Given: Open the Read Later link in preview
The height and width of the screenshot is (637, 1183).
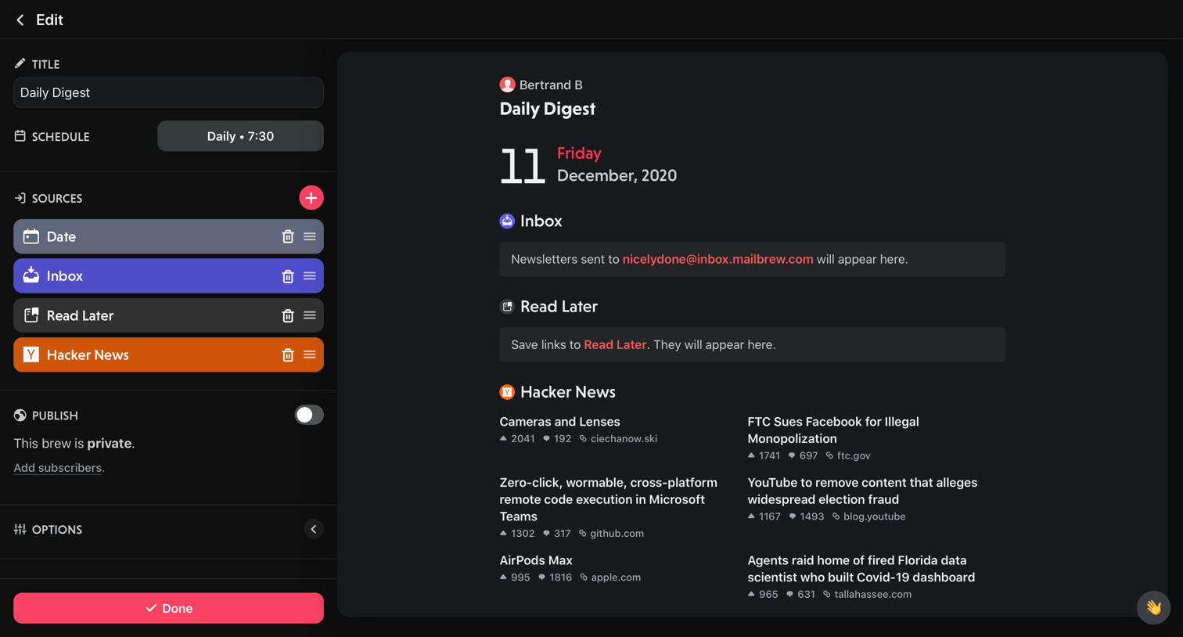Looking at the screenshot, I should pyautogui.click(x=615, y=344).
